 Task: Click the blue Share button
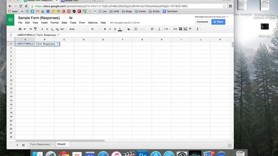218,22
